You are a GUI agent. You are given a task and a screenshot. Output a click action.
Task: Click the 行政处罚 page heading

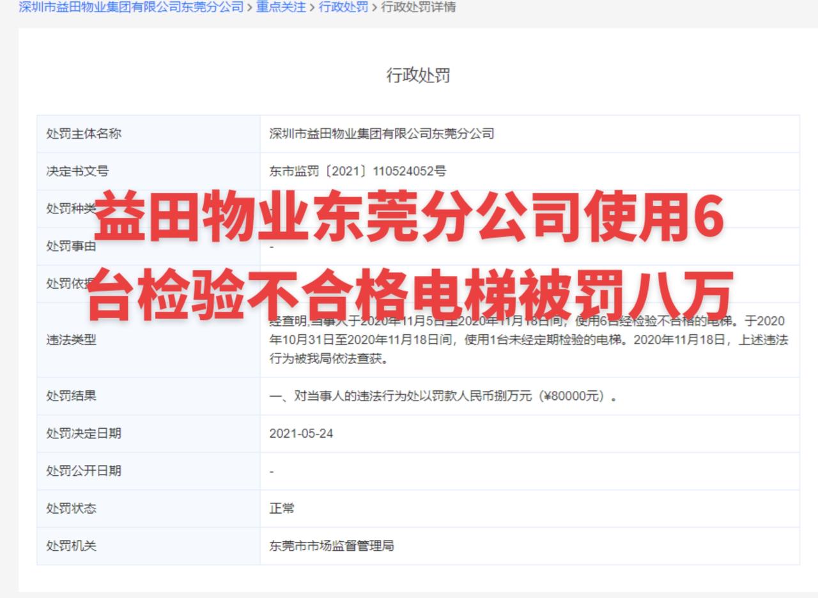[x=418, y=75]
